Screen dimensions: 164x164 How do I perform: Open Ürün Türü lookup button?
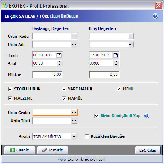click(x=74, y=120)
